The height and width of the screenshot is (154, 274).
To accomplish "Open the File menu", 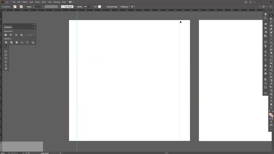I will (14, 2).
